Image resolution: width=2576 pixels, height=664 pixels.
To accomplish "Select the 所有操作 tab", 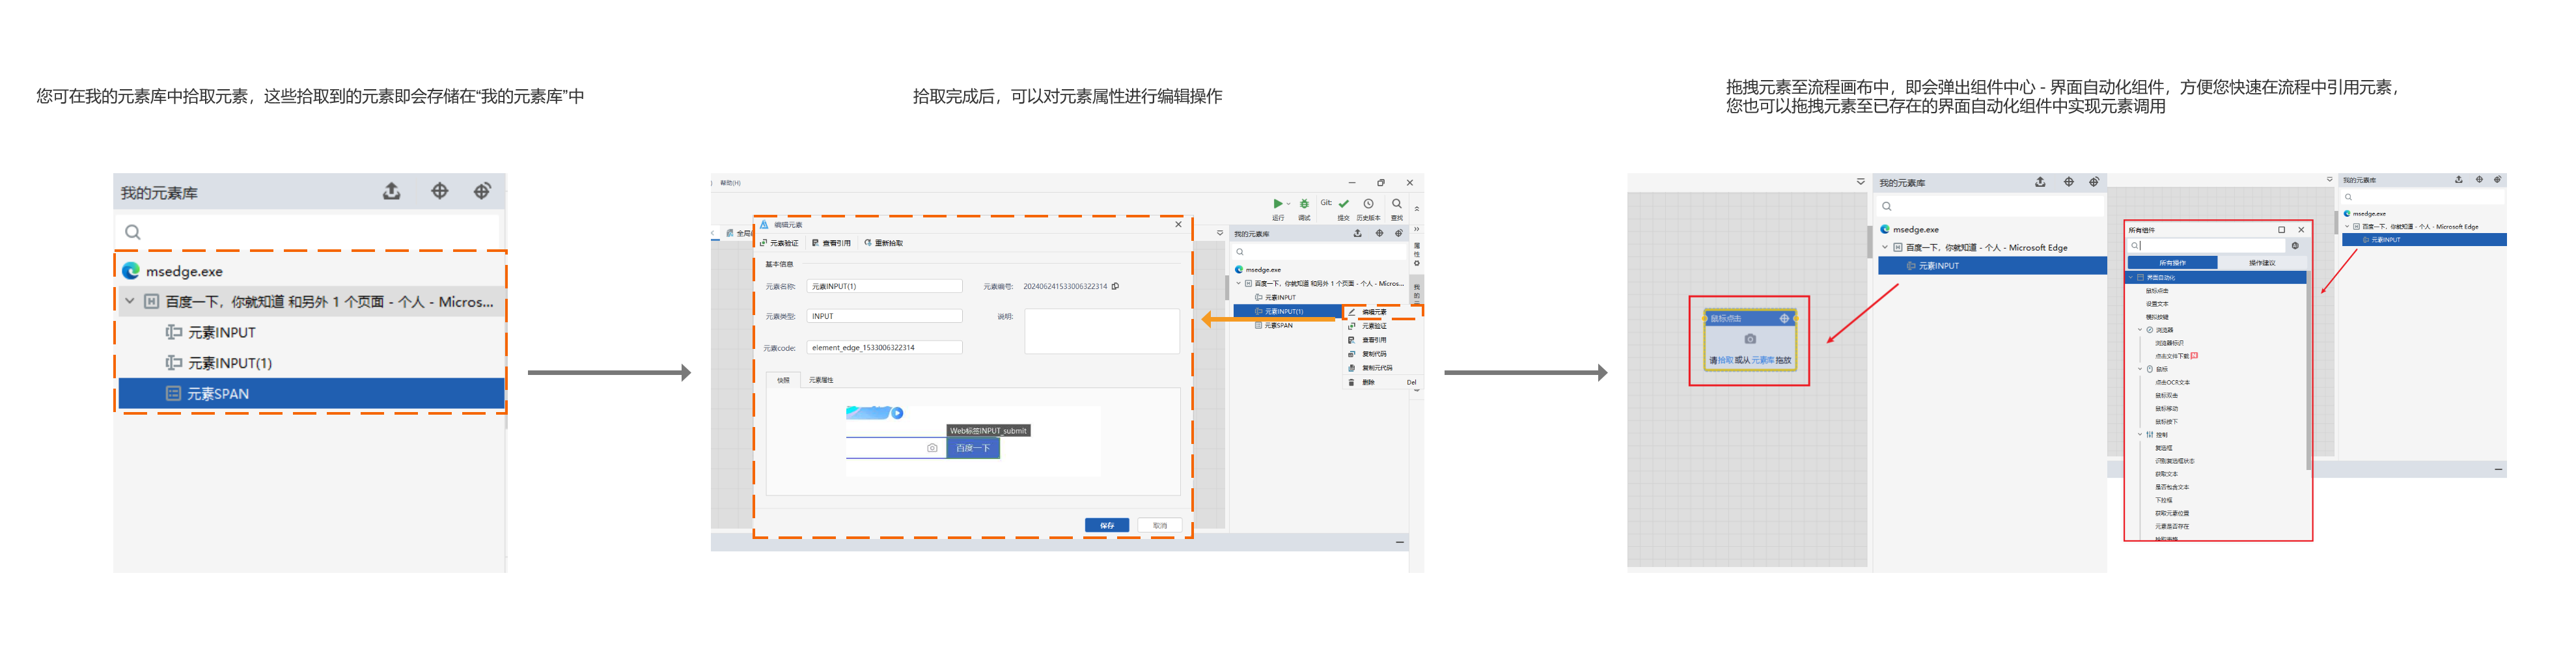I will coord(2172,263).
